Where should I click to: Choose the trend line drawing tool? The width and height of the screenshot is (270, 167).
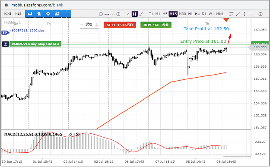coord(238,14)
